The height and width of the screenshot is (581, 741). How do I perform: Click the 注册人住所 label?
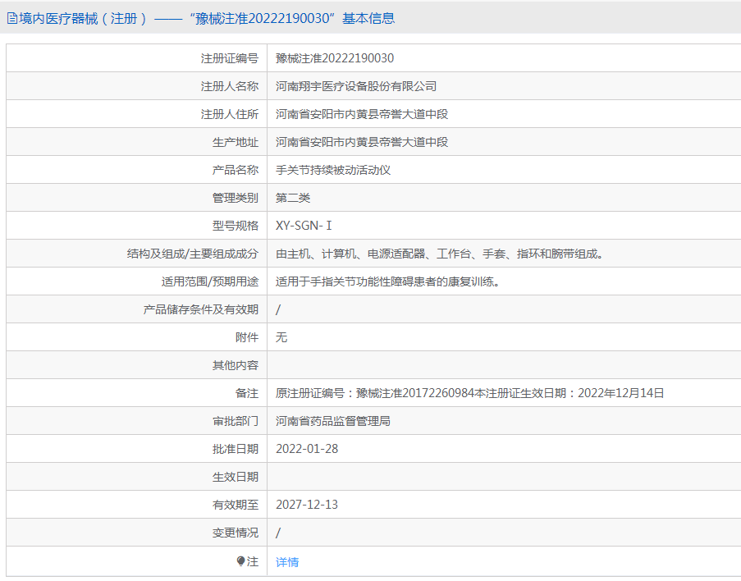pos(229,114)
